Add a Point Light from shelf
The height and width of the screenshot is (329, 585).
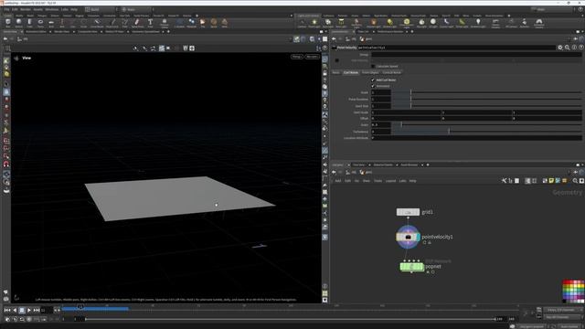314,23
